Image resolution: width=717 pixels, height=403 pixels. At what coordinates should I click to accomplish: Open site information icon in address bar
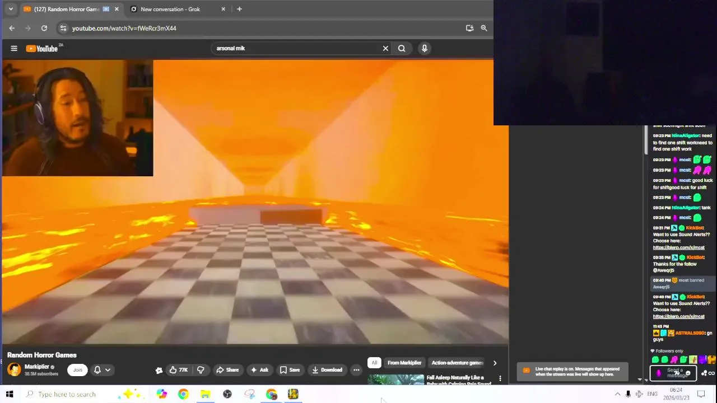coord(63,28)
